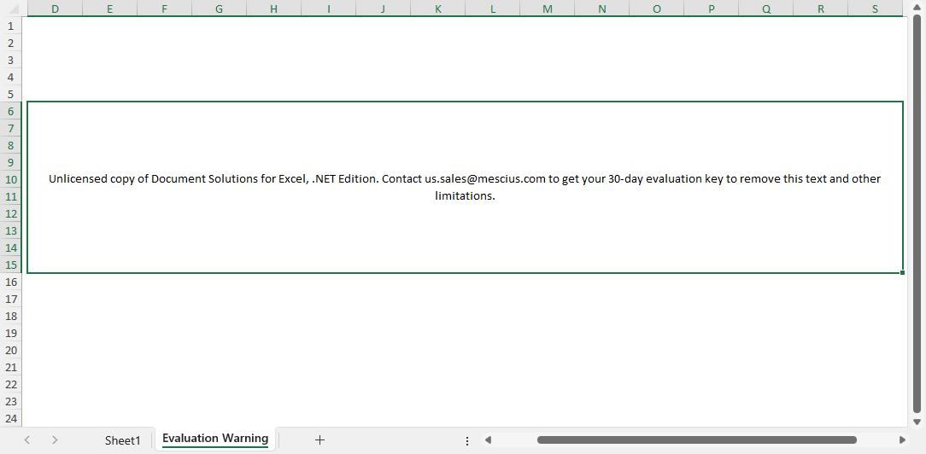Image resolution: width=926 pixels, height=454 pixels.
Task: Select row 8 header
Action: (x=10, y=145)
